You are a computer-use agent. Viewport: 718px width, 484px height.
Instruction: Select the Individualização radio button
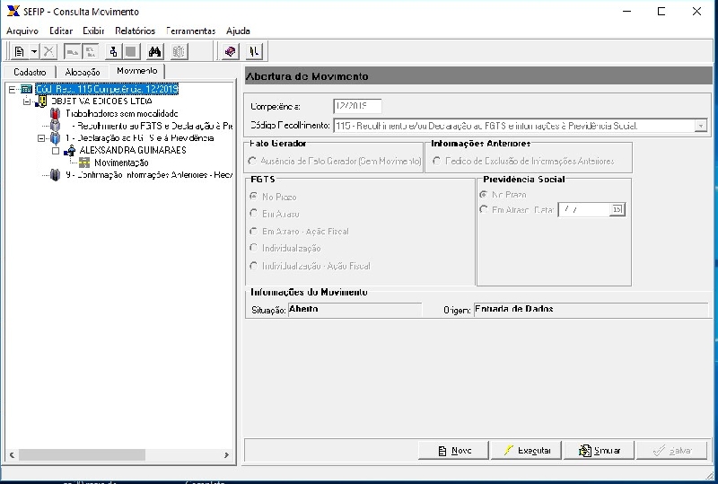[x=253, y=248]
